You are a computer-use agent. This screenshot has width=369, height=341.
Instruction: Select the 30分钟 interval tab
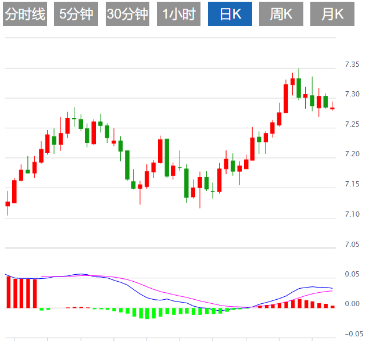click(x=127, y=14)
